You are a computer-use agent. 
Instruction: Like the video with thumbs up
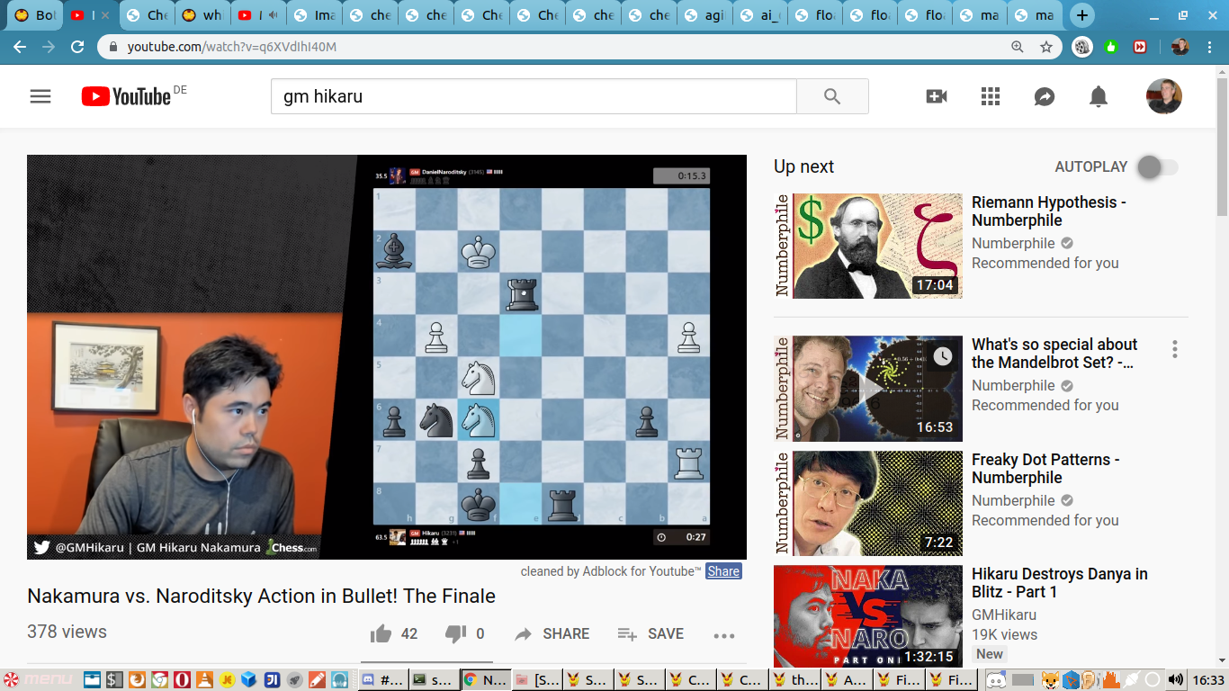tap(381, 634)
